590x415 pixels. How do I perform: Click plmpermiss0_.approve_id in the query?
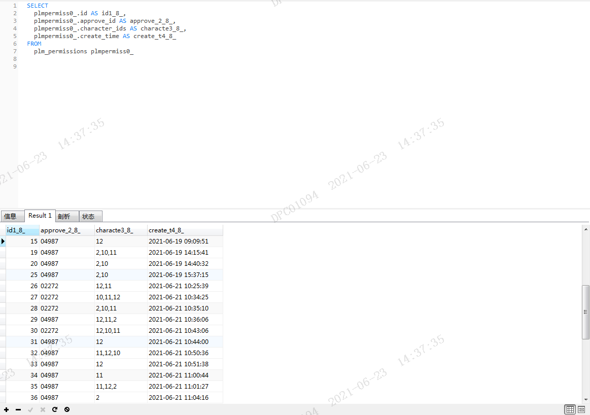tap(75, 21)
